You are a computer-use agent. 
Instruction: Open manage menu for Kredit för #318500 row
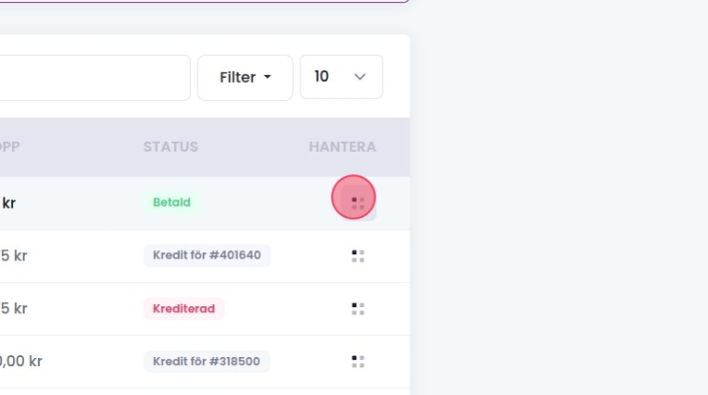click(358, 362)
